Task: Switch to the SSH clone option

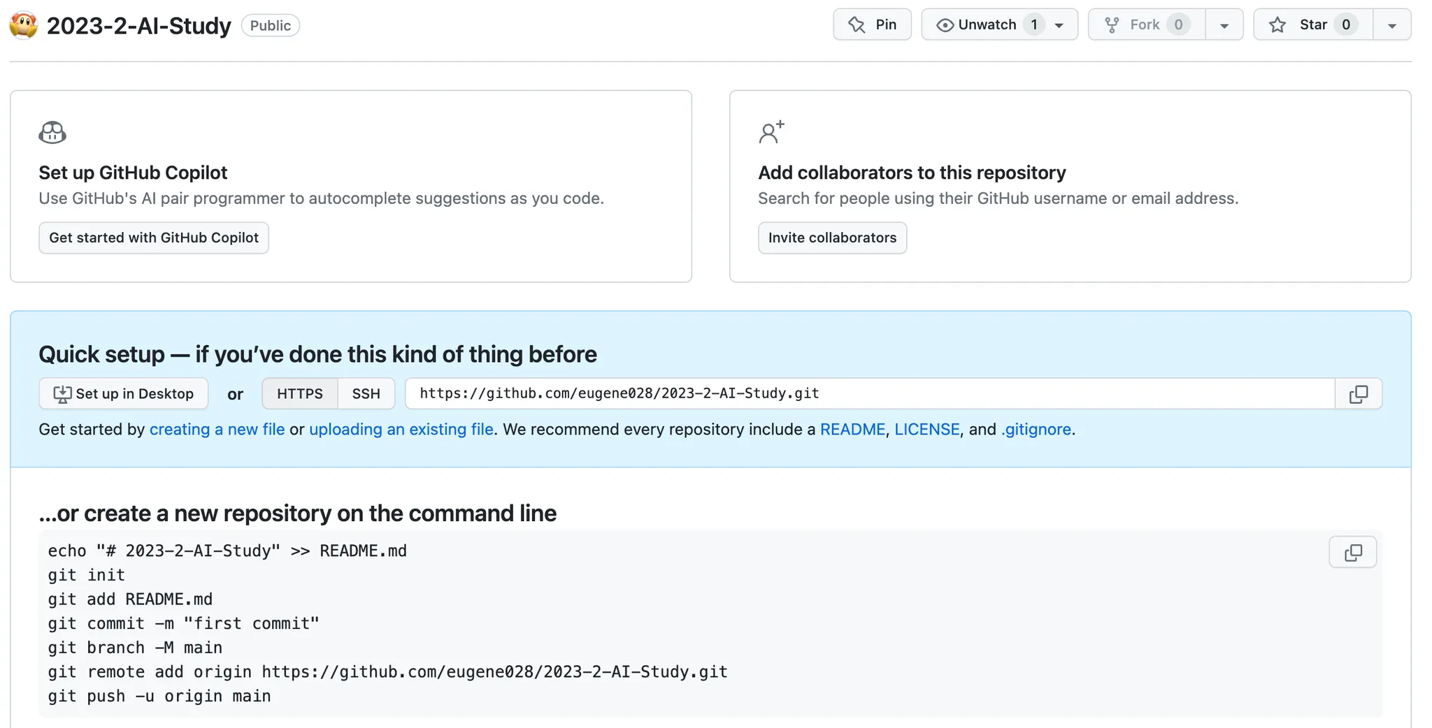Action: click(366, 394)
